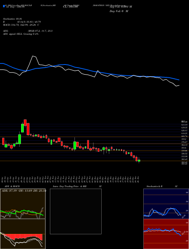Open the empty intraday trading price chart box
This screenshot has height=249, width=189.
tap(76, 211)
